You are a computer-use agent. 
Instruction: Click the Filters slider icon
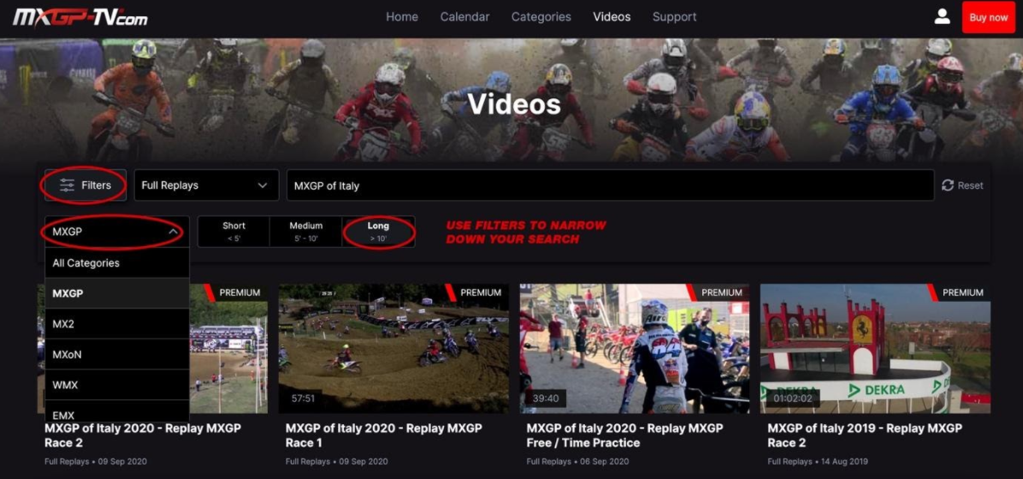pyautogui.click(x=68, y=186)
